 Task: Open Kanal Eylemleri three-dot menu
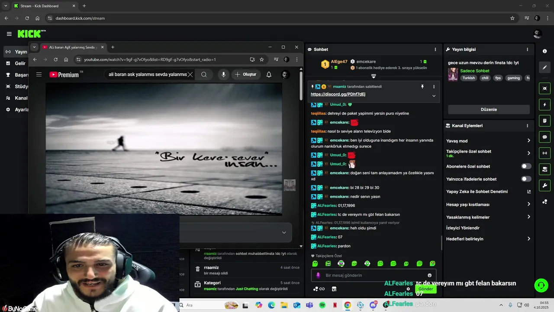527,126
